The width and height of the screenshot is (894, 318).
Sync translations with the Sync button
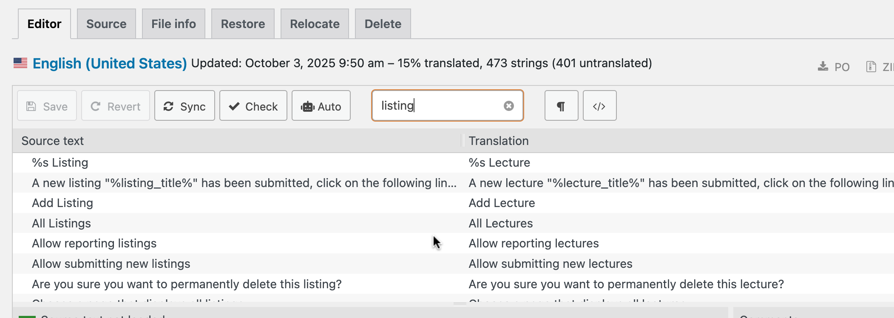pos(184,106)
